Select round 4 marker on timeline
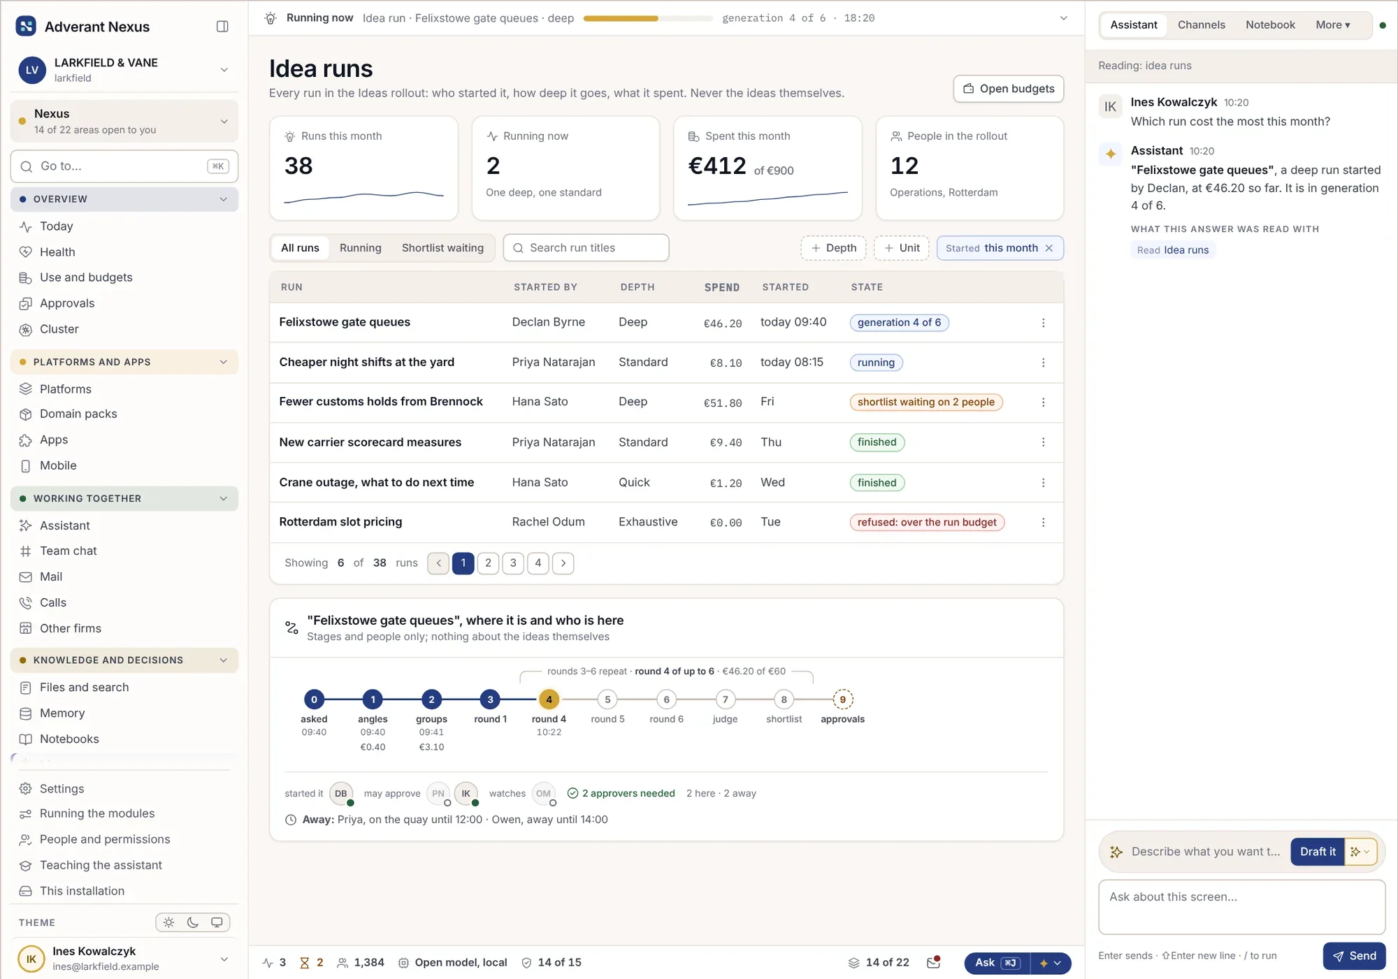The width and height of the screenshot is (1398, 979). pos(549,699)
